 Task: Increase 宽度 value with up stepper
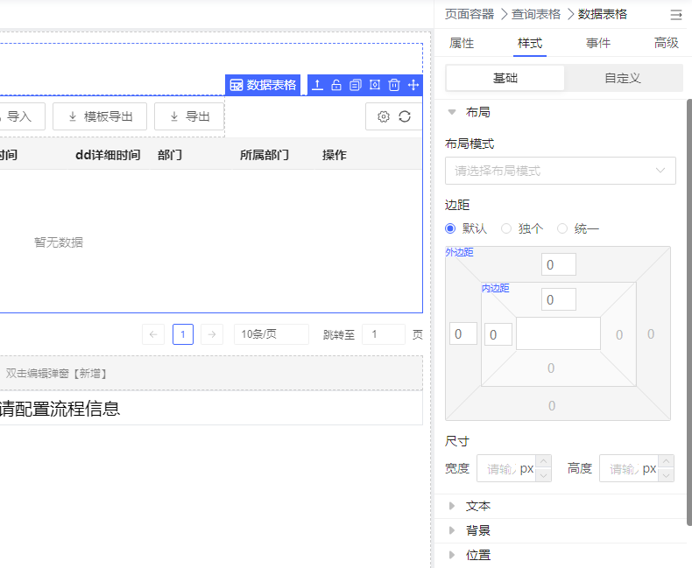pos(544,461)
